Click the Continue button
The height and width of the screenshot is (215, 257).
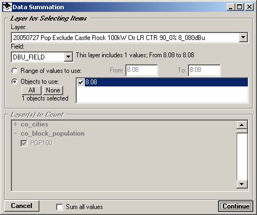236,206
